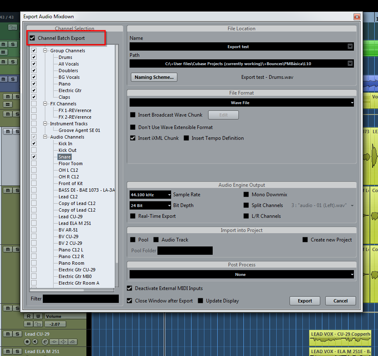Open edit channel settings for Lead CU-29
Viewport: 378px width, 356px height.
[45, 341]
